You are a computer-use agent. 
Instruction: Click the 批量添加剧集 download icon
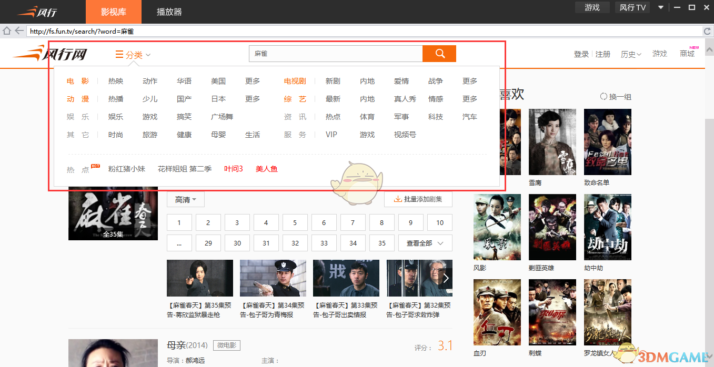click(398, 199)
